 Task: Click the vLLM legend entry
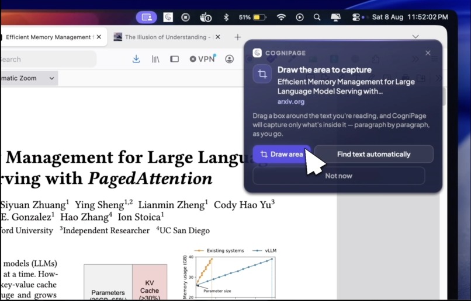264,251
